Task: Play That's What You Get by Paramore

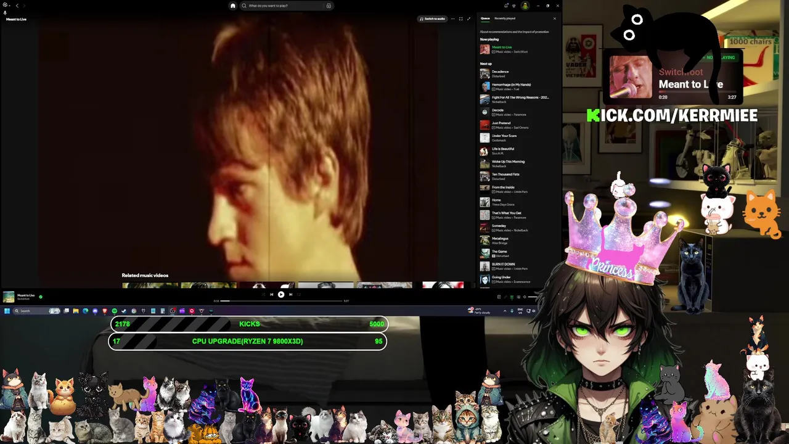Action: click(517, 215)
